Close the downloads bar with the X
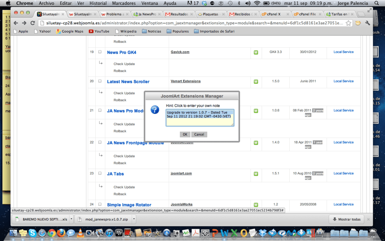The width and height of the screenshot is (385, 241). pyautogui.click(x=368, y=219)
